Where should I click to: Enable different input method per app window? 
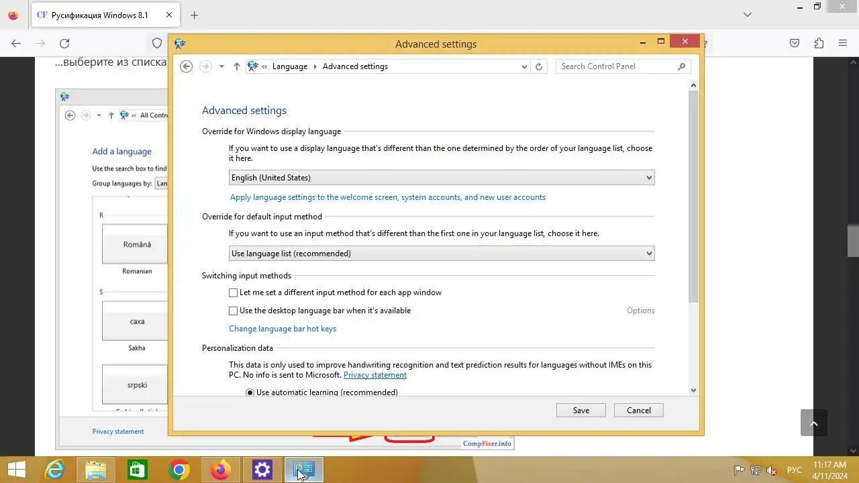(234, 292)
